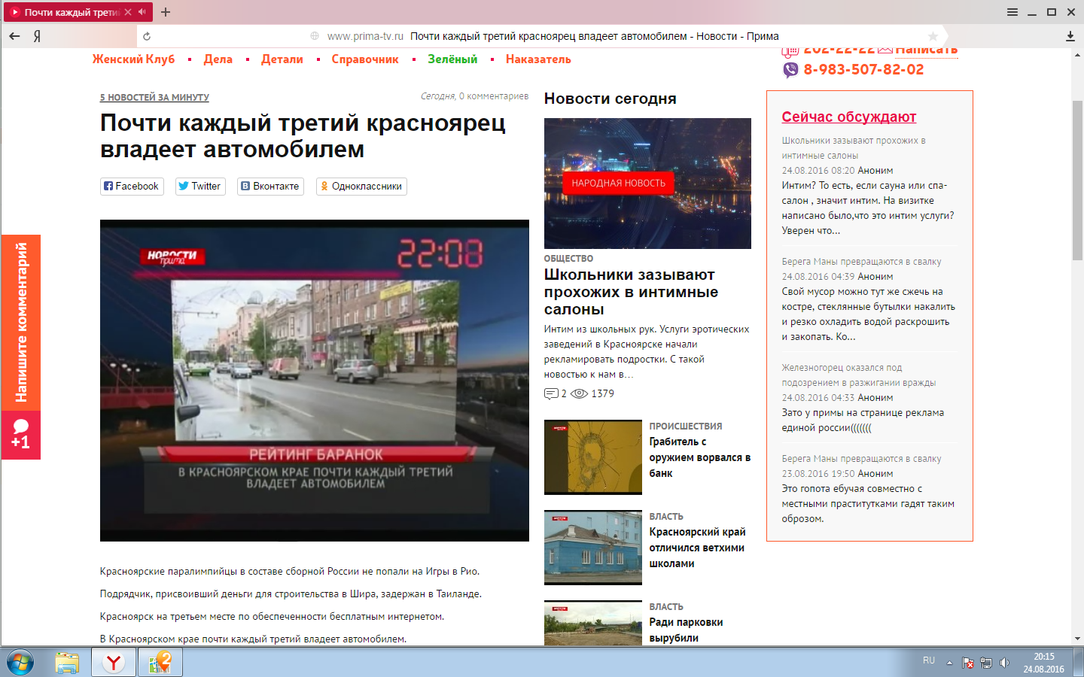Click blue school building thumbnail

593,548
